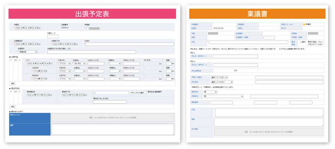Click 起案日 value 2022/02/28
Screen dimensions: 335x149
point(218,28)
